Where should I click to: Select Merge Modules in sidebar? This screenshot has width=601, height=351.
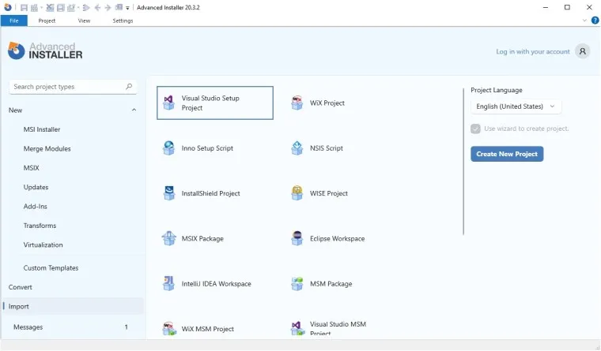(47, 149)
